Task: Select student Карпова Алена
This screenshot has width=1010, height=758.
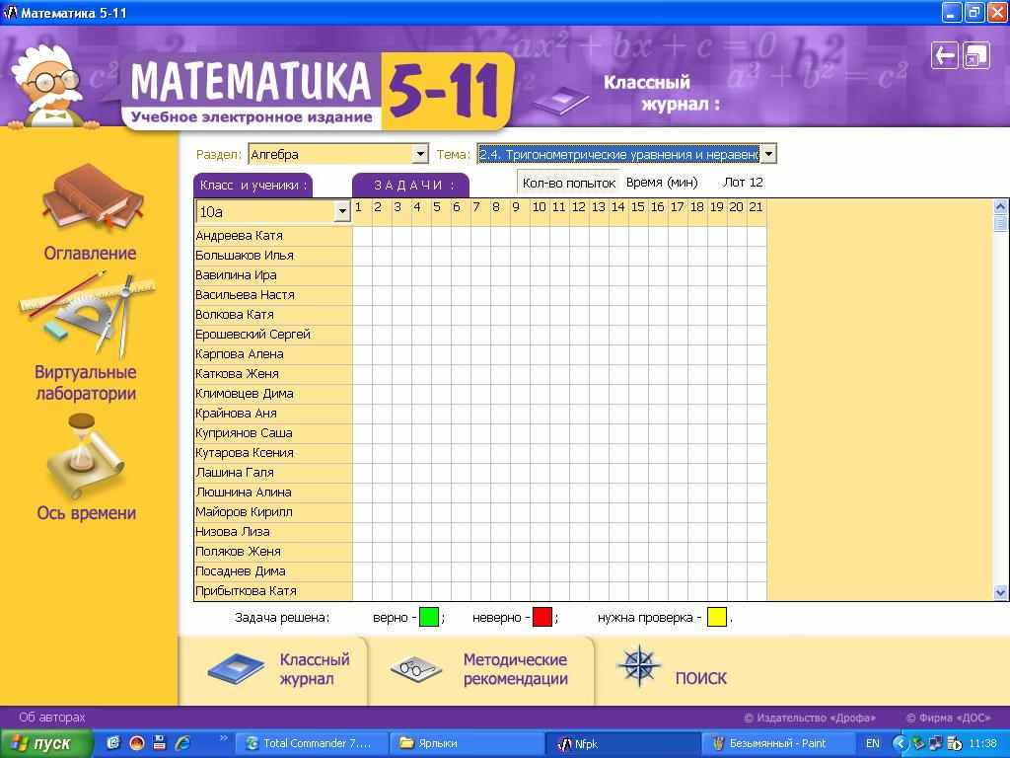Action: point(273,354)
